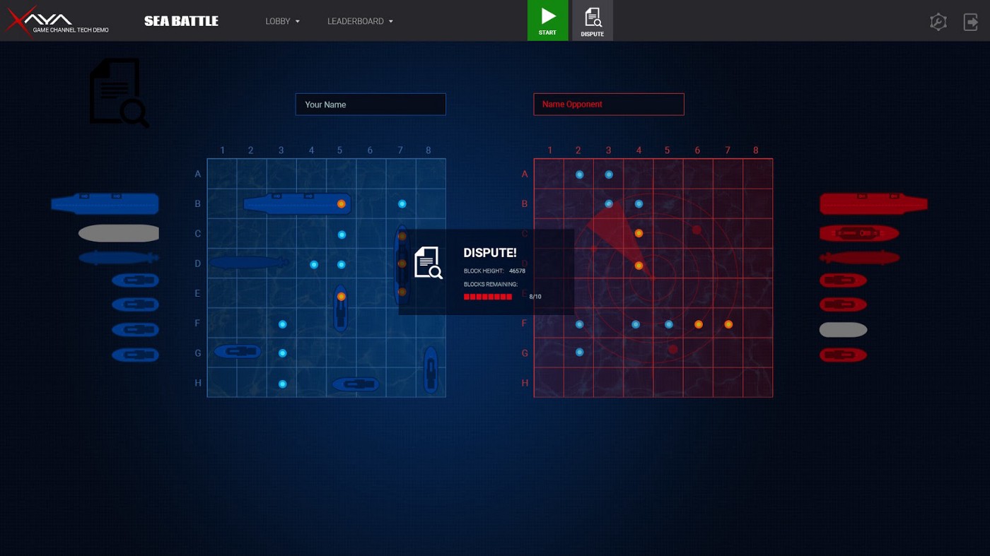This screenshot has width=990, height=556.
Task: Open the LOBBY dropdown arrow chevron
Action: click(x=298, y=21)
